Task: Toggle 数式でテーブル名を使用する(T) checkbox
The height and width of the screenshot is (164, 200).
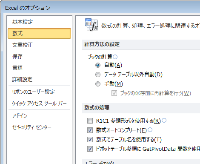Action: 90,140
